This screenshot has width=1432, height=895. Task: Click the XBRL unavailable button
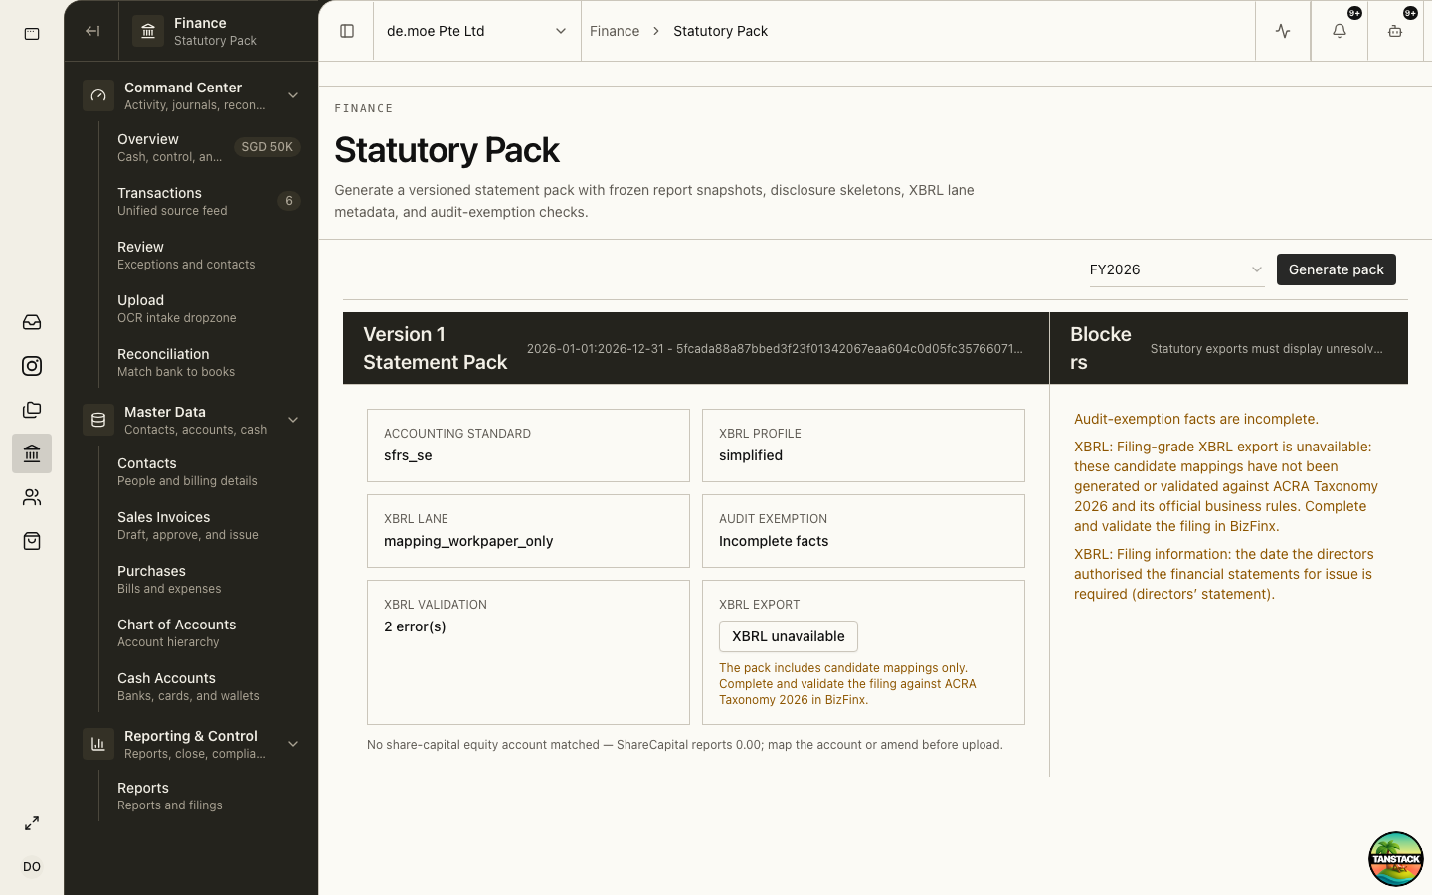[x=789, y=636]
